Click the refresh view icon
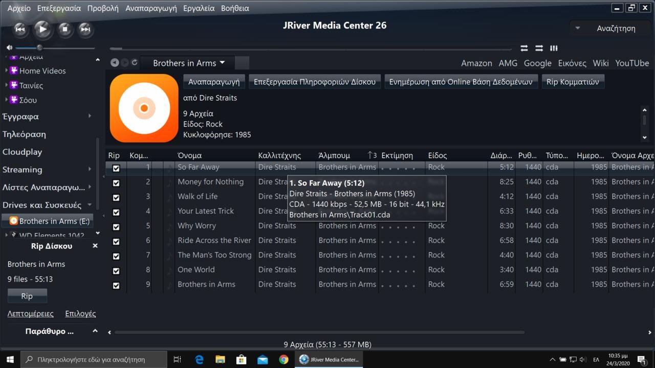Screen dimensions: 655x368 click(x=135, y=62)
